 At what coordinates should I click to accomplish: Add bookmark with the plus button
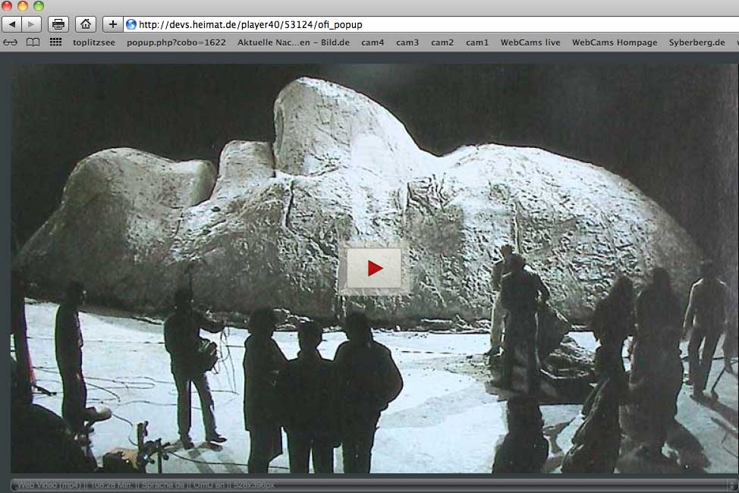[x=112, y=24]
